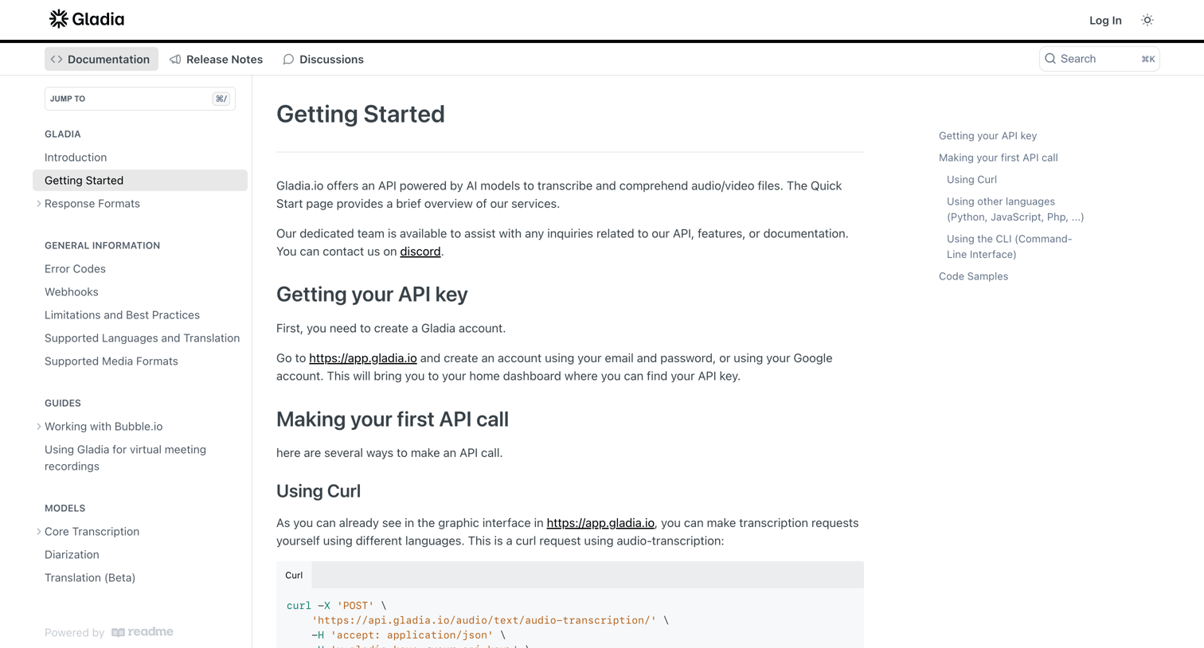This screenshot has height=648, width=1204.
Task: Expand the Working with Bubble.io chevron
Action: (38, 427)
